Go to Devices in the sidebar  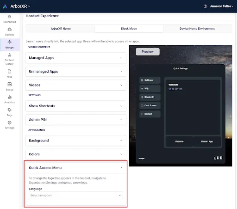coord(10,32)
